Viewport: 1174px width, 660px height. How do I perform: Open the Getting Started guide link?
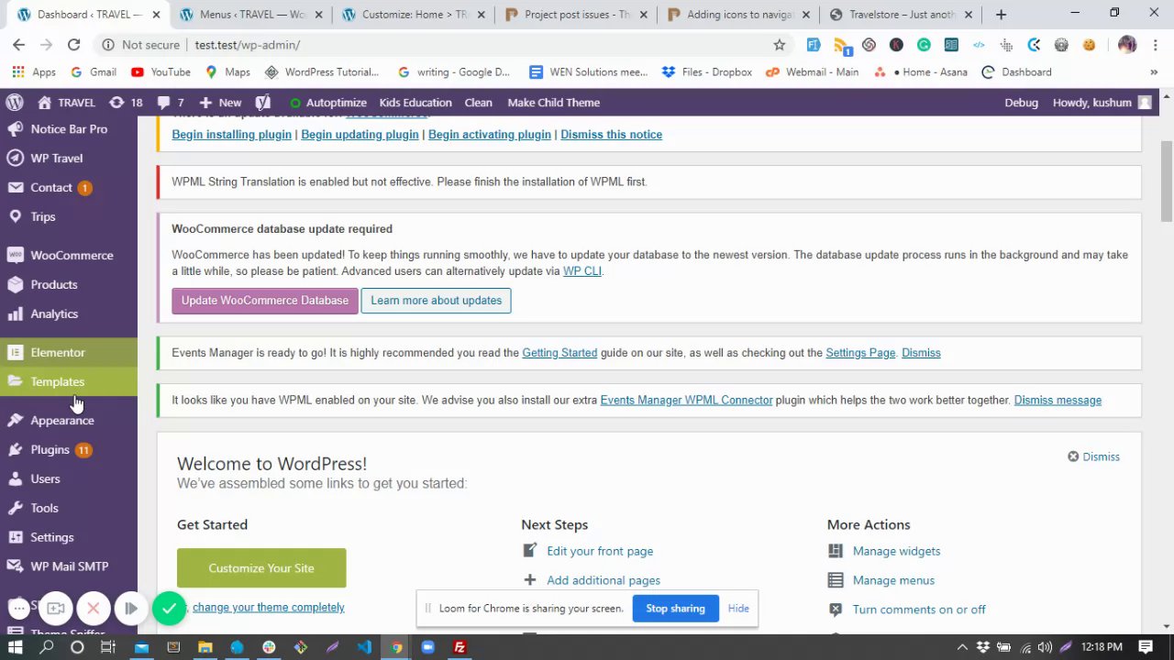coord(559,353)
